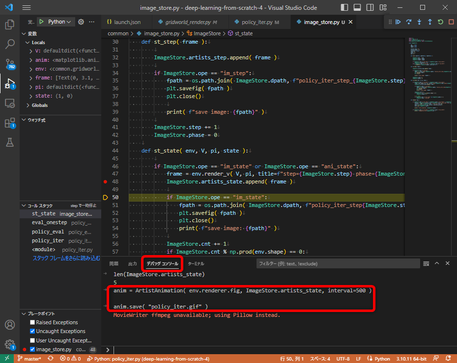Image resolution: width=457 pixels, height=363 pixels.
Task: Click debug Restart button
Action: point(440,22)
